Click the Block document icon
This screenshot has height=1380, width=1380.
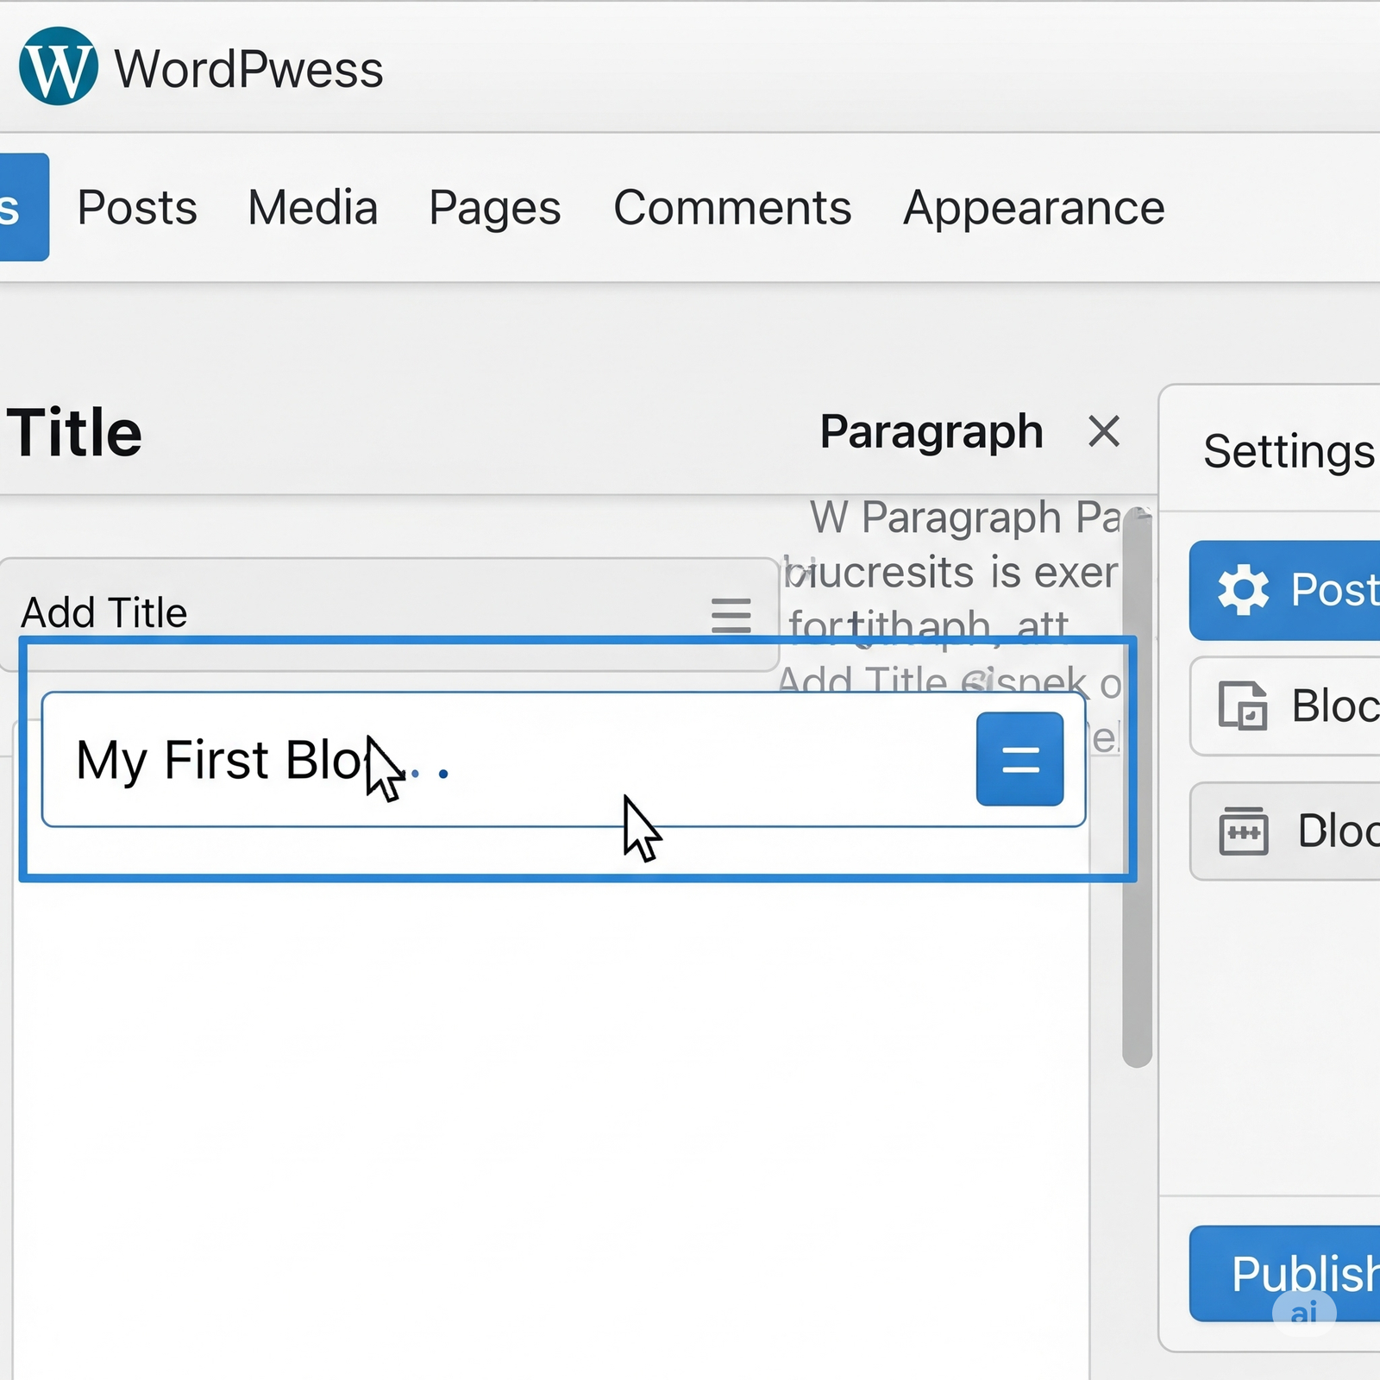click(1242, 706)
